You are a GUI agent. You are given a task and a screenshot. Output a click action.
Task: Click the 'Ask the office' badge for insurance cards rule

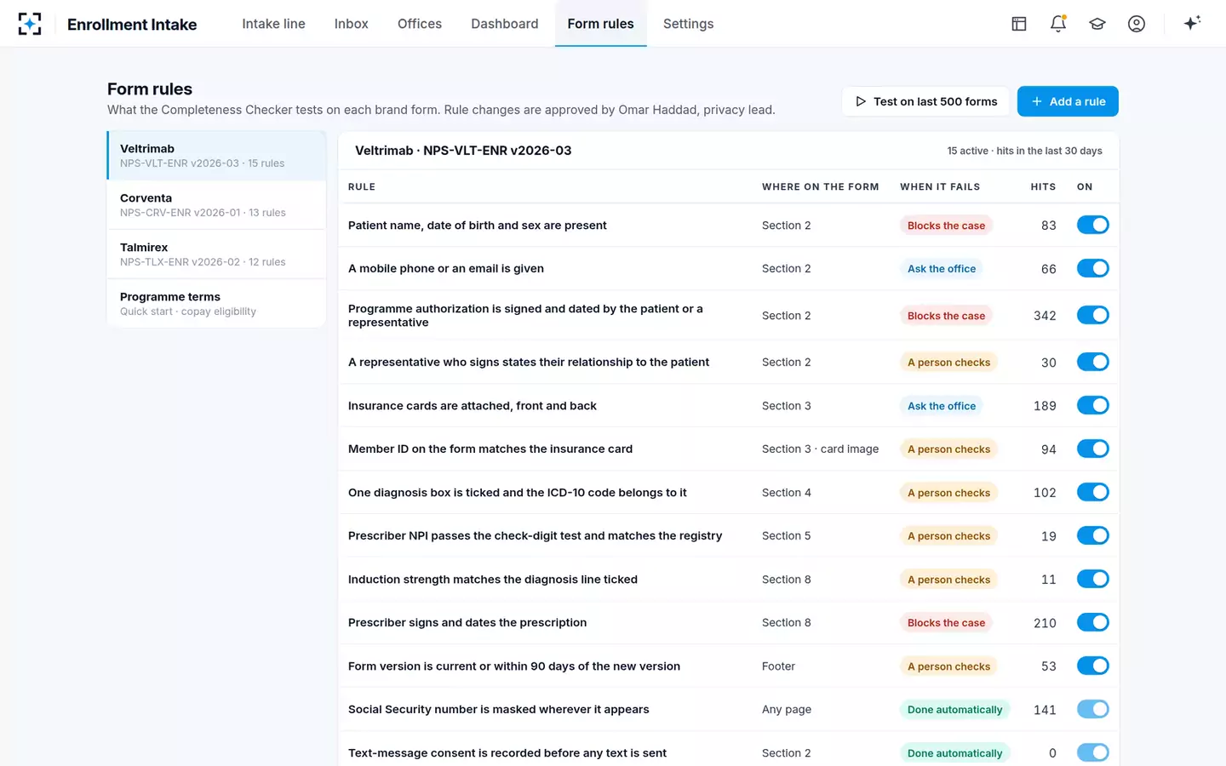942,406
